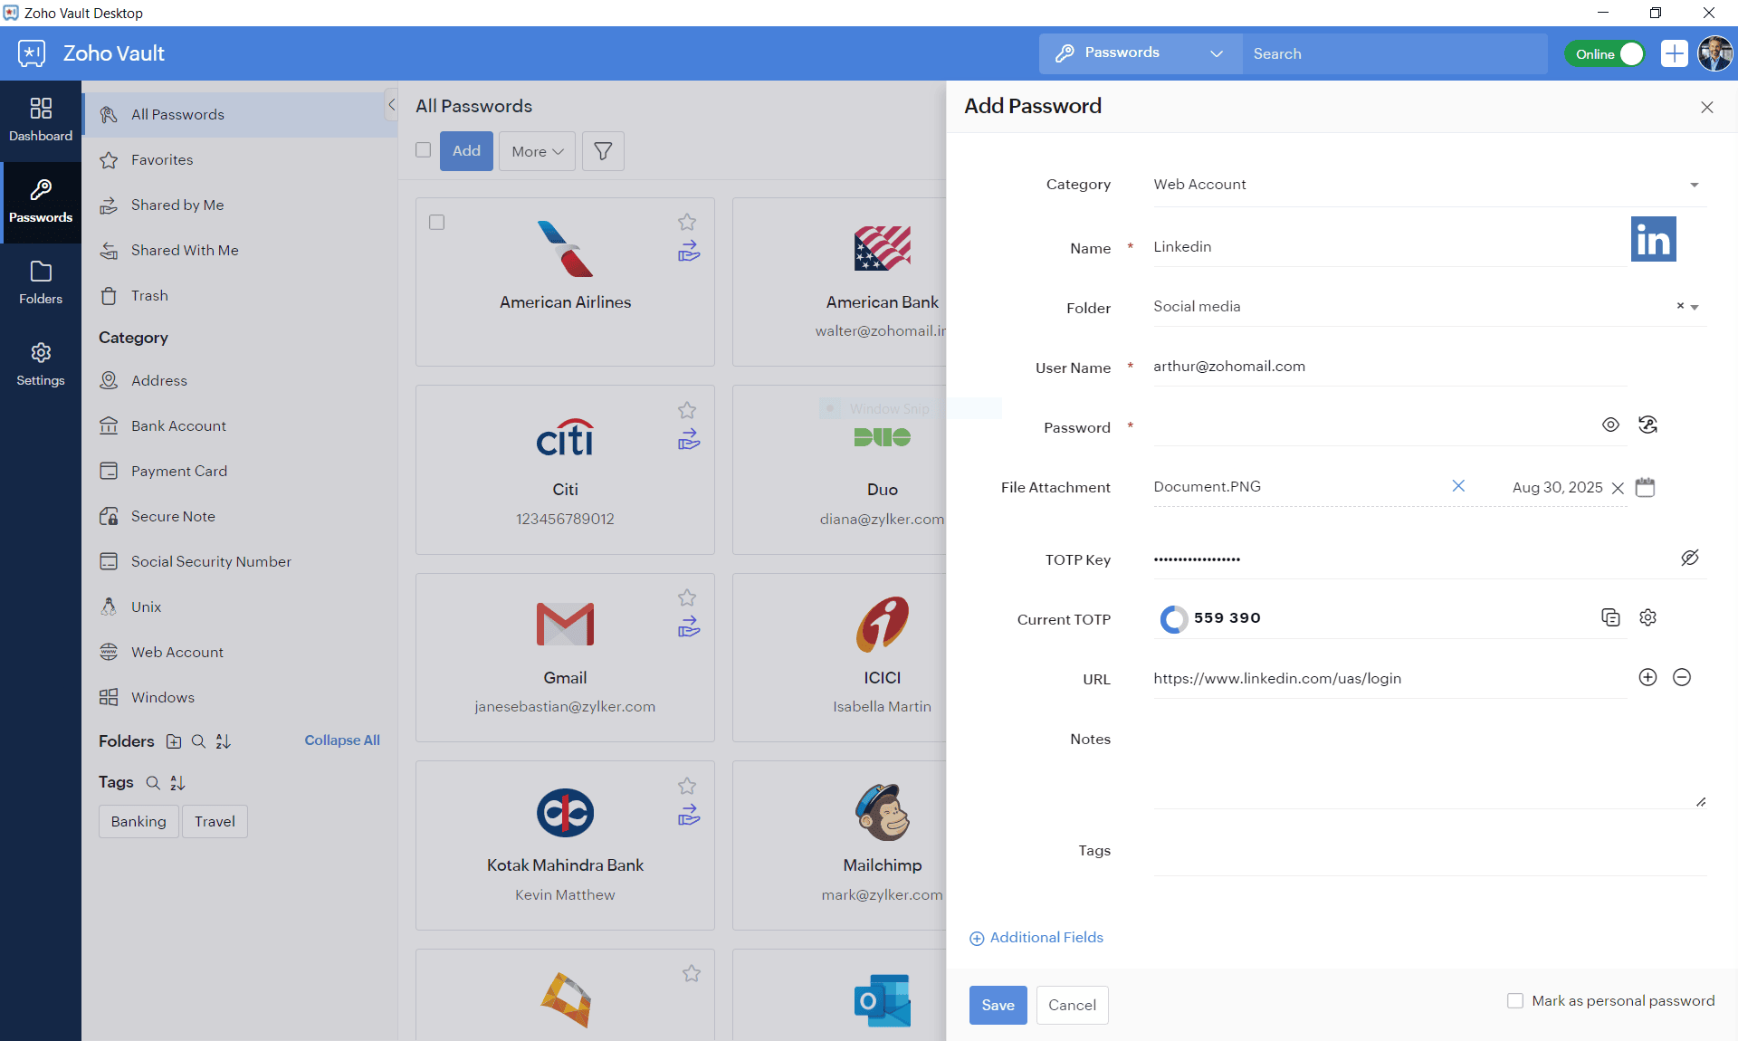Click into the Search field
The width and height of the screenshot is (1738, 1041).
1394,53
